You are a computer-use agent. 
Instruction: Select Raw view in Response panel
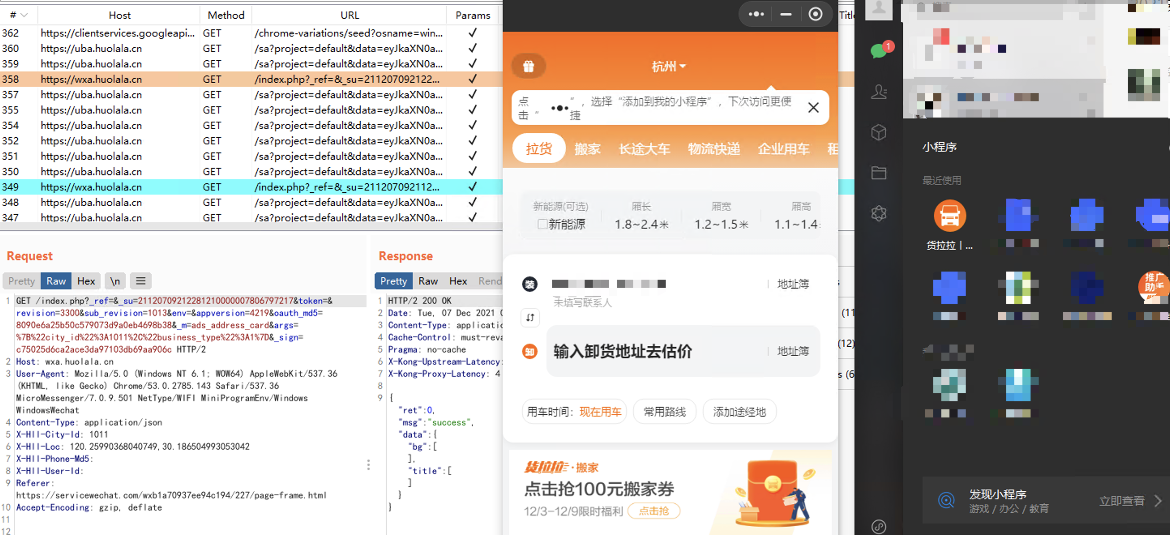point(428,281)
